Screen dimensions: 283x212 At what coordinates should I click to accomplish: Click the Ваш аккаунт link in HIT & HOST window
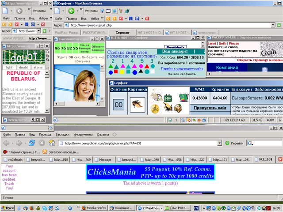tap(175, 51)
